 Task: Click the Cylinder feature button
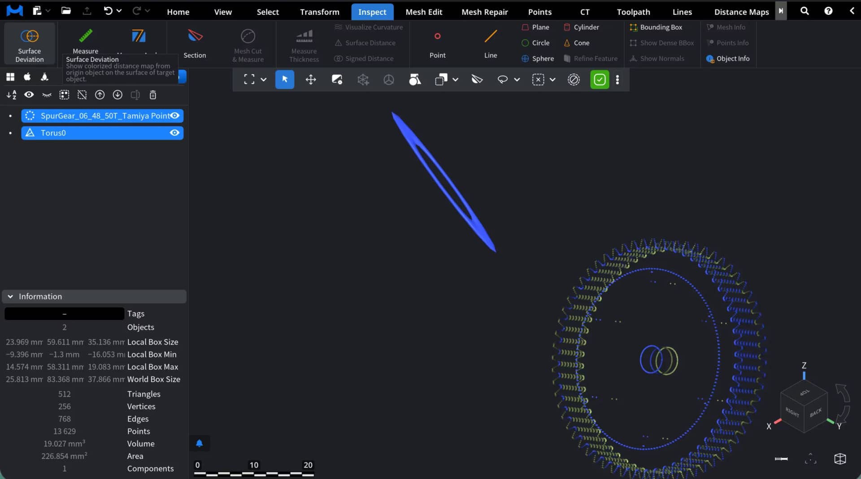pos(581,27)
